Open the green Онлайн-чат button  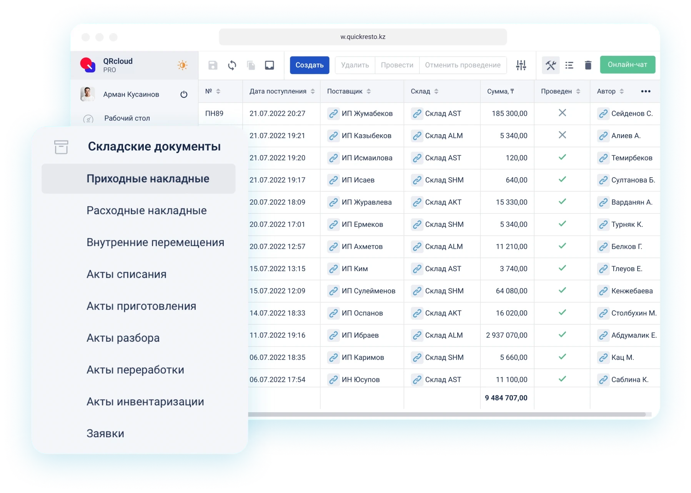coord(627,65)
